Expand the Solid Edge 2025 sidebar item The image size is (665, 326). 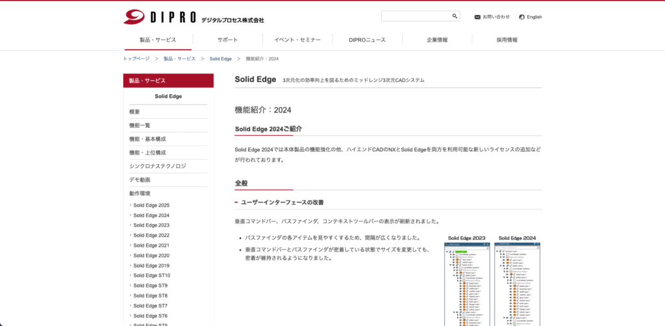151,205
